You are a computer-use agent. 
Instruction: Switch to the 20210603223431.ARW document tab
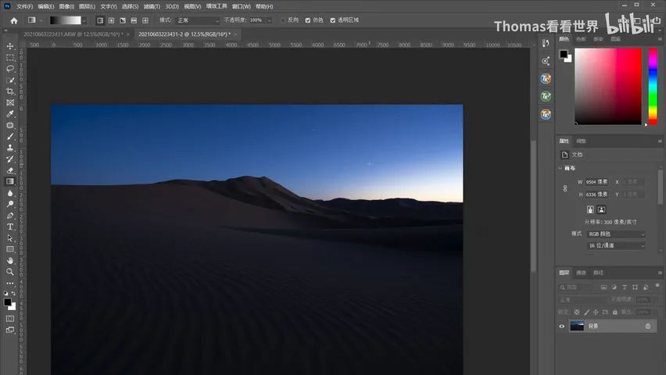click(x=73, y=34)
